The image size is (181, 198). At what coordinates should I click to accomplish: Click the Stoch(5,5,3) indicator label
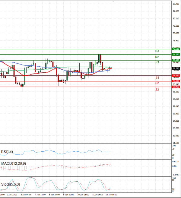pos(11,184)
